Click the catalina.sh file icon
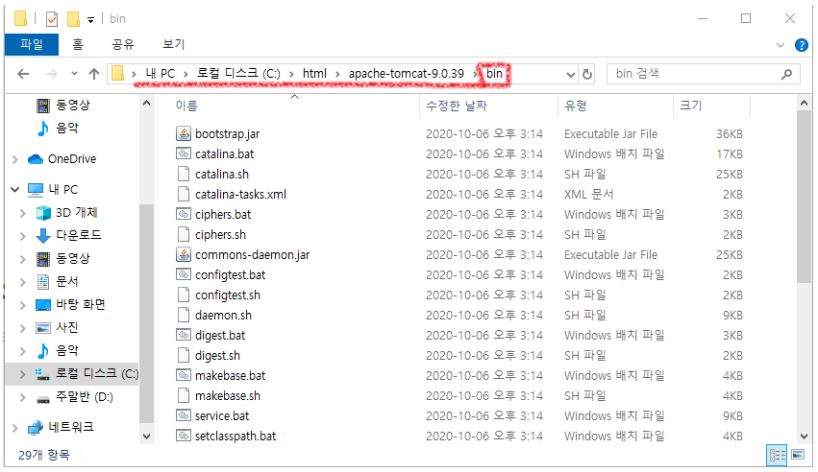Screen dimensions: 818x472 (x=183, y=175)
